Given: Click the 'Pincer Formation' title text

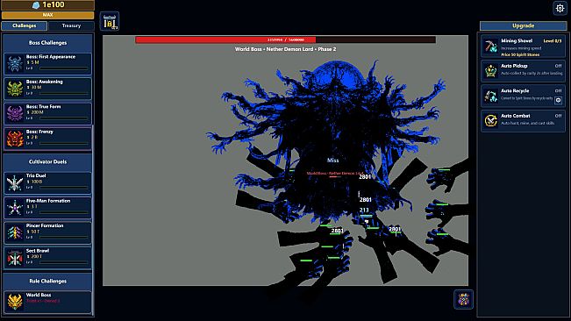Looking at the screenshot, I should point(45,225).
